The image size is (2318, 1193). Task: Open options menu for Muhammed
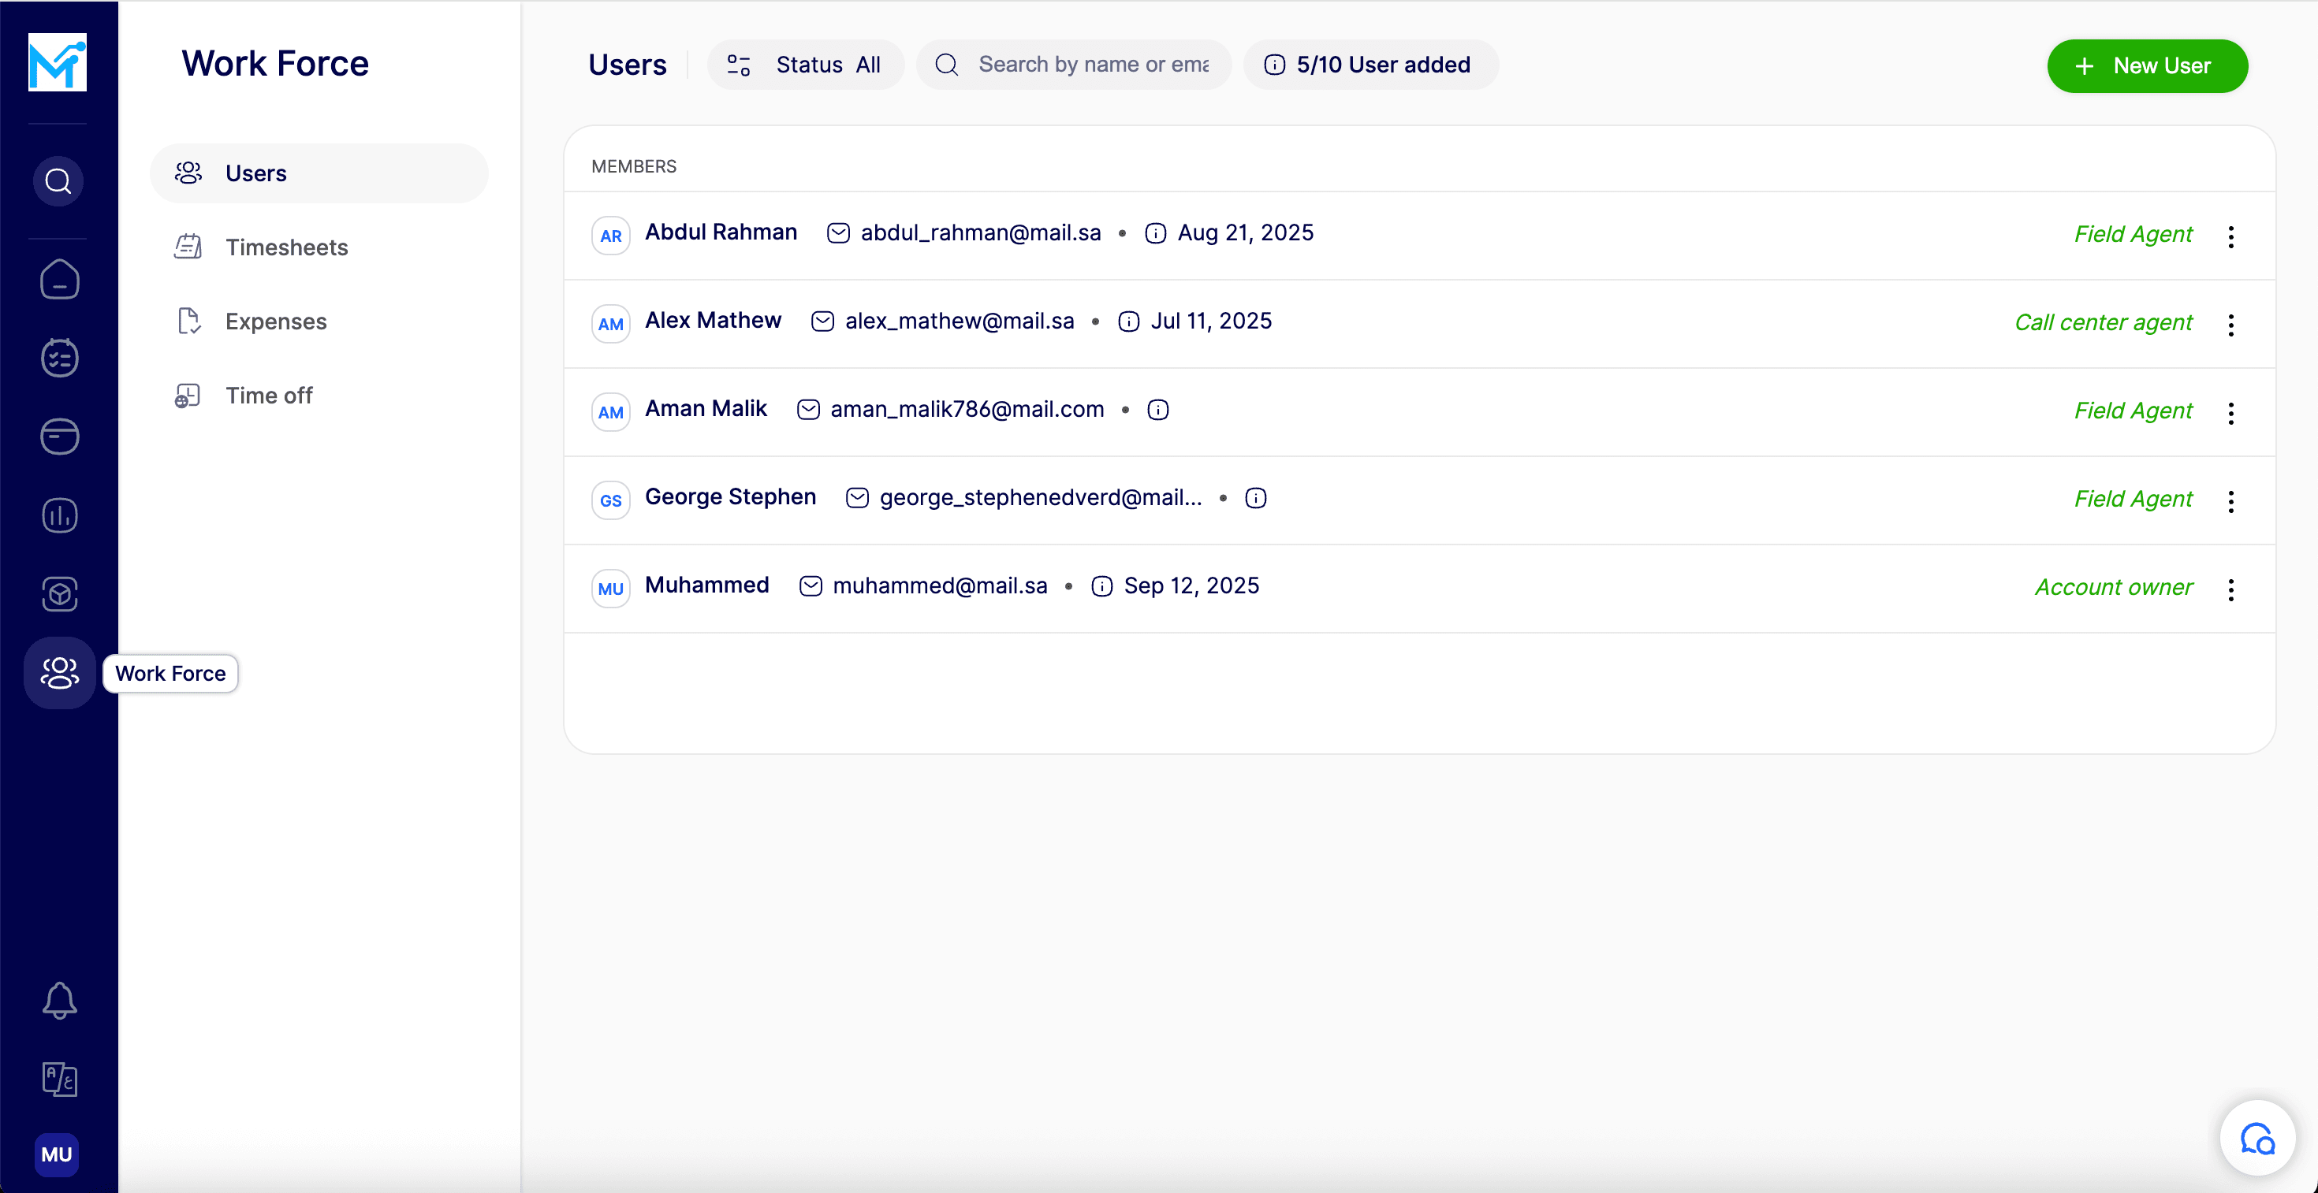click(2230, 589)
